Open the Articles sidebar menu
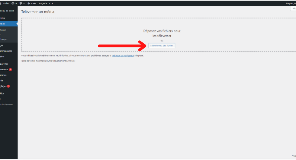296x160 pixels. tap(3, 18)
